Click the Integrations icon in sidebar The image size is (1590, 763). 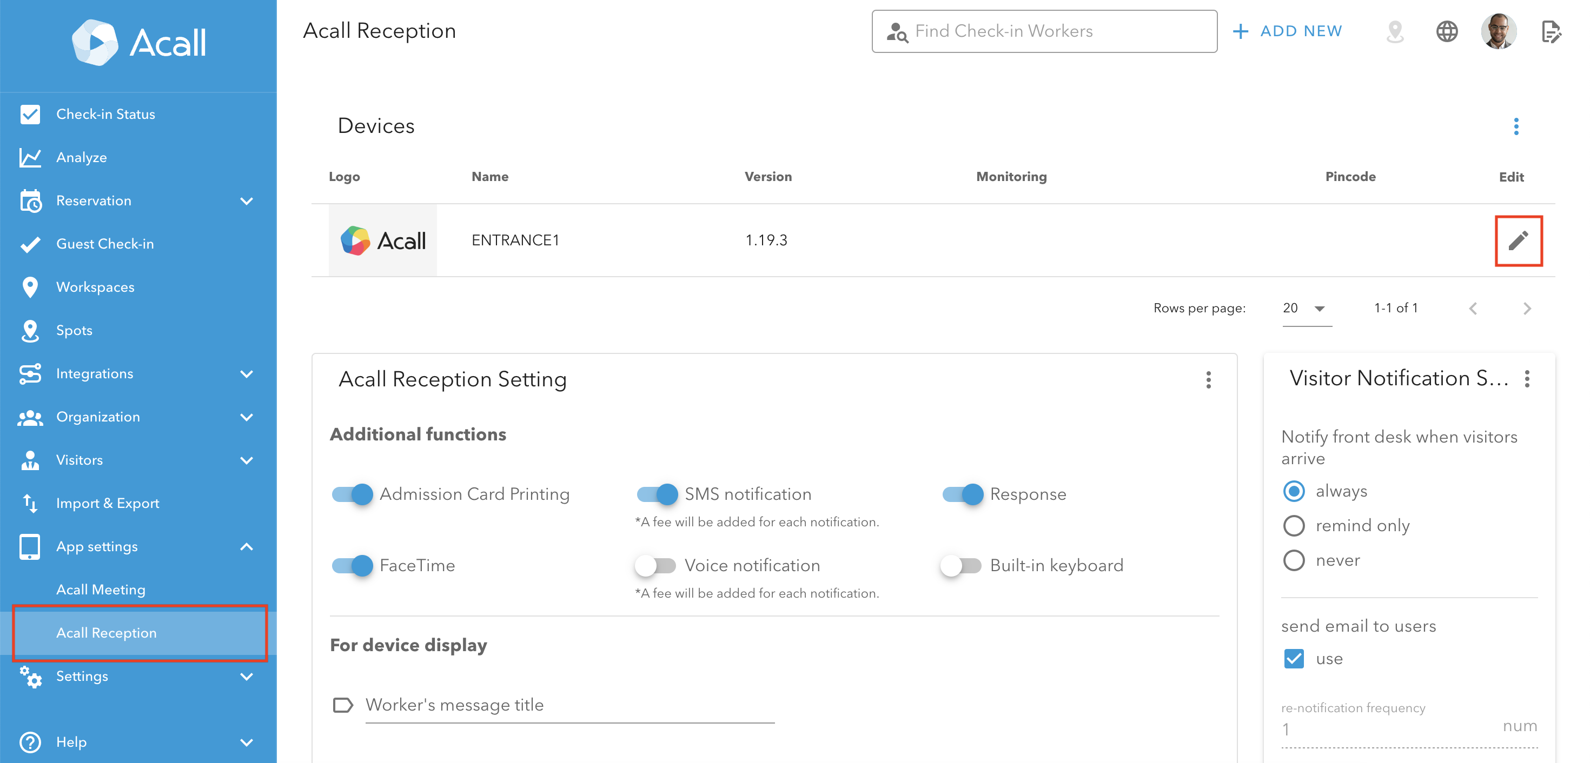click(x=30, y=374)
